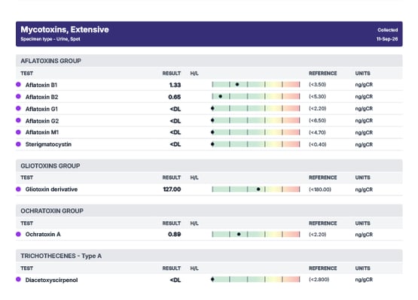Click the <DL result for Diacetoxyscirpenol

click(175, 280)
